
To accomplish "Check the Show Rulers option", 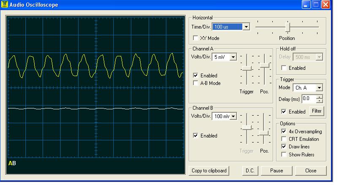I will click(x=284, y=155).
